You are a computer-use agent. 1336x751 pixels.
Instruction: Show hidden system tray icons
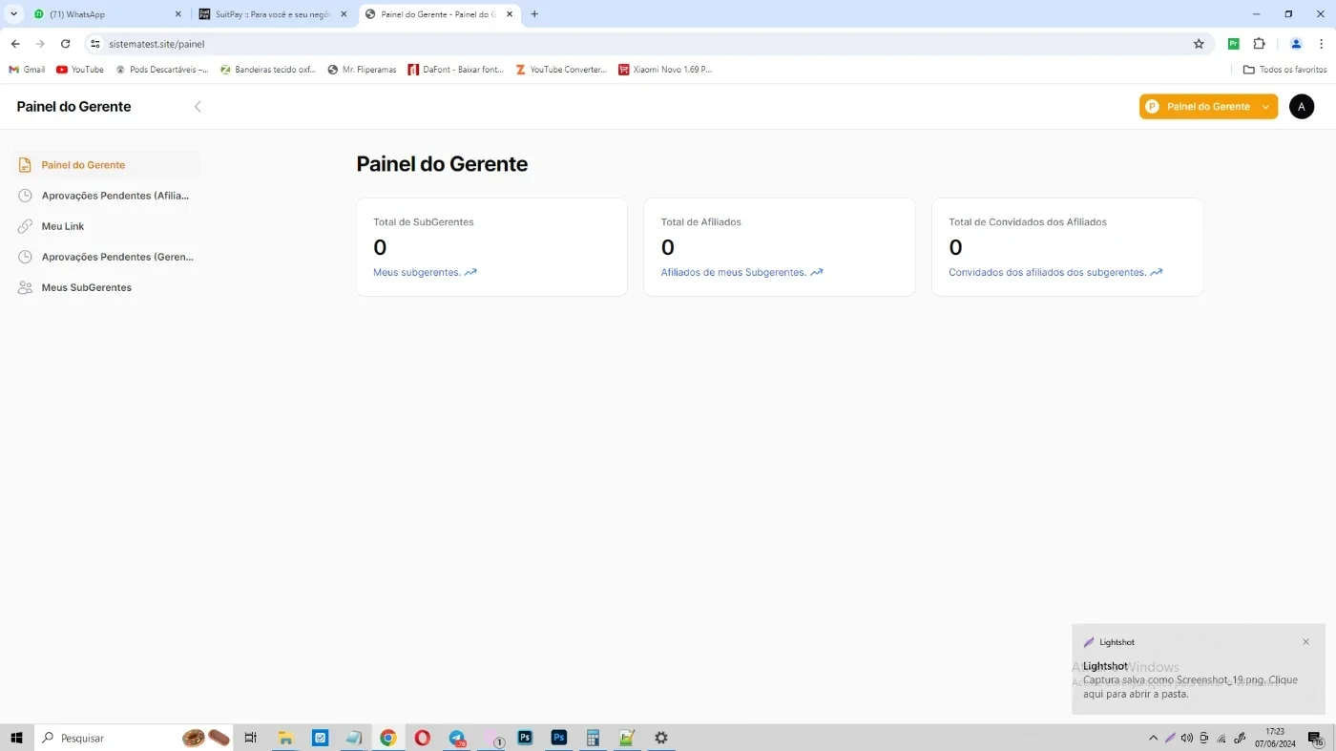point(1153,738)
